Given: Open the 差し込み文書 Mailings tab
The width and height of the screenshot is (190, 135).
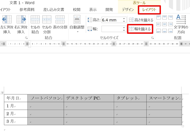Looking at the screenshot, I should point(54,9).
